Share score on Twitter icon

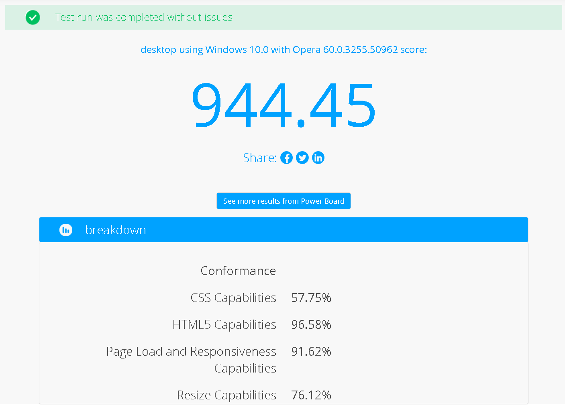tap(302, 158)
